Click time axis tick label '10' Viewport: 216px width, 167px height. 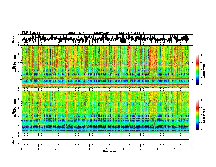[x=192, y=149]
